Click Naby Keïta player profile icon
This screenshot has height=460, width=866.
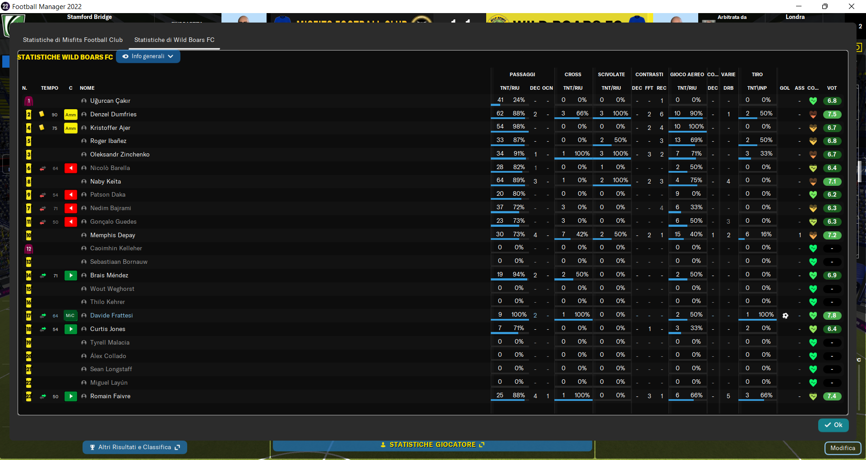point(84,181)
